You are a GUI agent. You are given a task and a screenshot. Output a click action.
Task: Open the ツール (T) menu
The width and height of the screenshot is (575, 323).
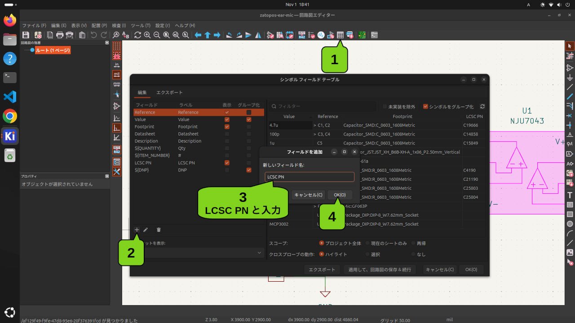pos(141,26)
